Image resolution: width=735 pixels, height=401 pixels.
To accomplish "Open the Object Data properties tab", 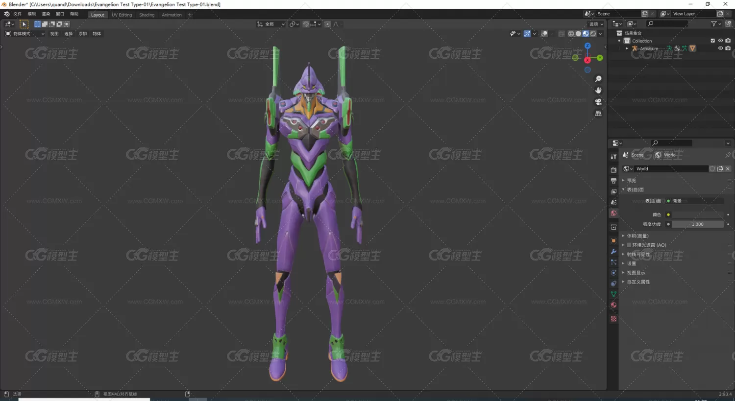I will pyautogui.click(x=613, y=294).
